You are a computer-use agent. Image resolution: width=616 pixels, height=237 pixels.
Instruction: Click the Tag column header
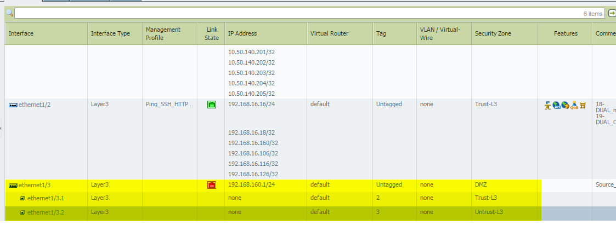click(395, 33)
